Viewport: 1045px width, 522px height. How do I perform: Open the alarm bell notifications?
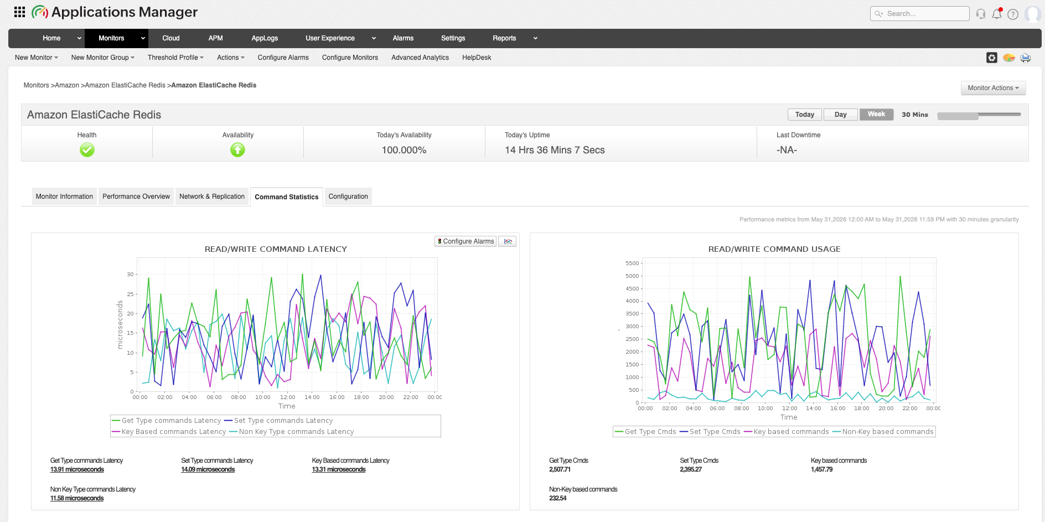click(997, 14)
